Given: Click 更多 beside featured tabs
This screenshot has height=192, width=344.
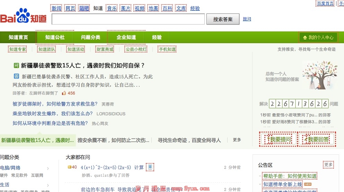Looking at the screenshot, I should click(x=237, y=140).
